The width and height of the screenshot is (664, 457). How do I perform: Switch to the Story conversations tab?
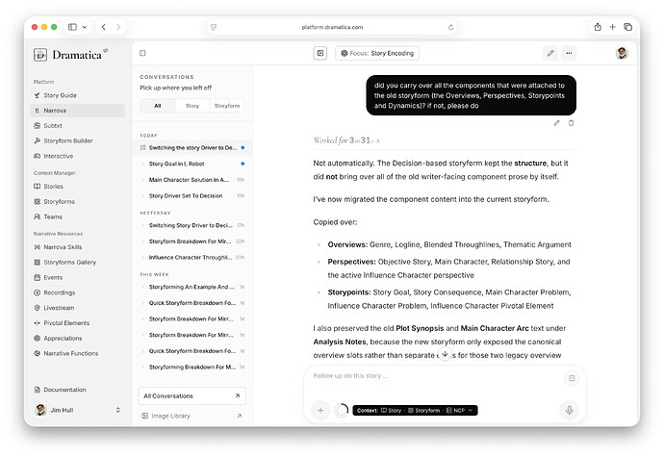[192, 106]
